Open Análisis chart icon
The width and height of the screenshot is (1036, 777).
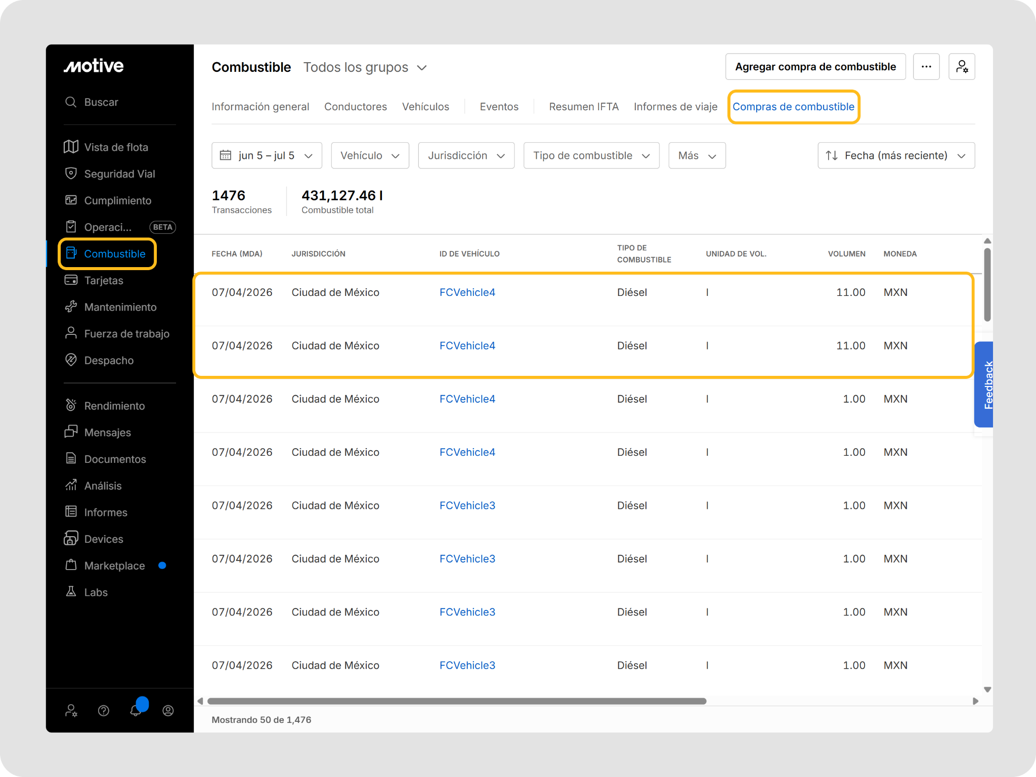[x=71, y=485]
